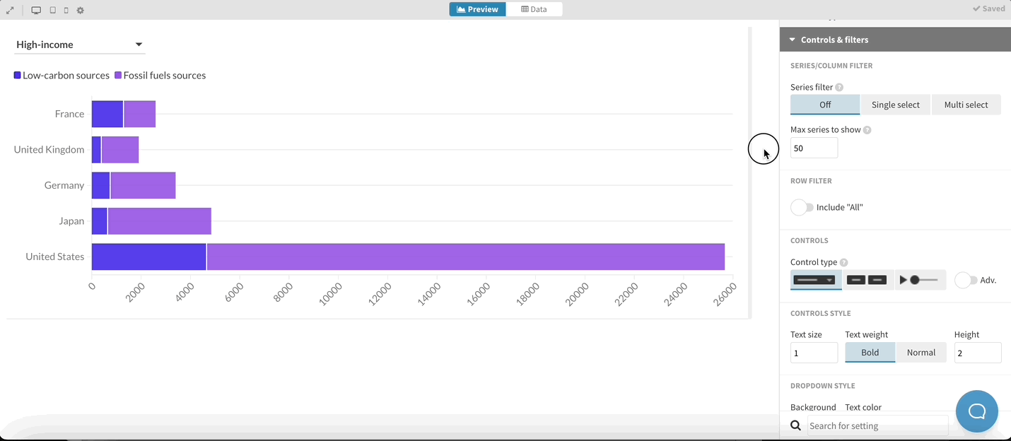Select Multi select for the Series filter

966,104
